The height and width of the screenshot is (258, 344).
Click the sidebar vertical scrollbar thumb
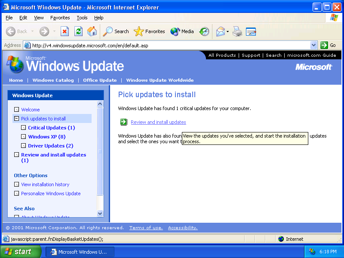(x=100, y=151)
